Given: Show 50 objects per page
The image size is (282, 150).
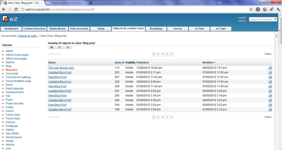Looking at the screenshot, I should pos(68,47).
